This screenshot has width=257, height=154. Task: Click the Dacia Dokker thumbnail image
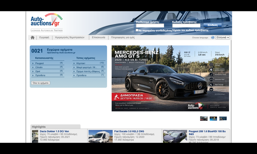[35, 136]
